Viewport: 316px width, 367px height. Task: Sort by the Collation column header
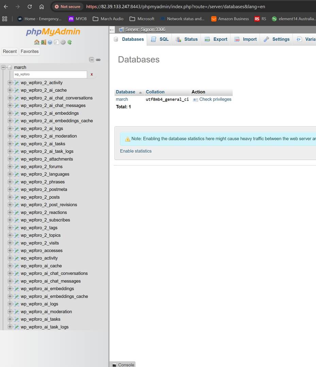coord(155,92)
